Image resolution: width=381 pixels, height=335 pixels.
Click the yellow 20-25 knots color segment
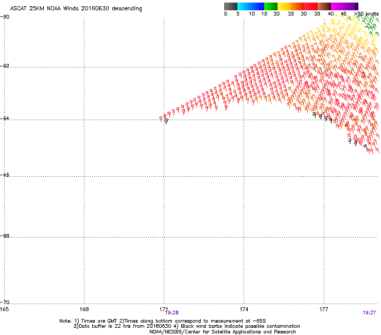pyautogui.click(x=284, y=6)
